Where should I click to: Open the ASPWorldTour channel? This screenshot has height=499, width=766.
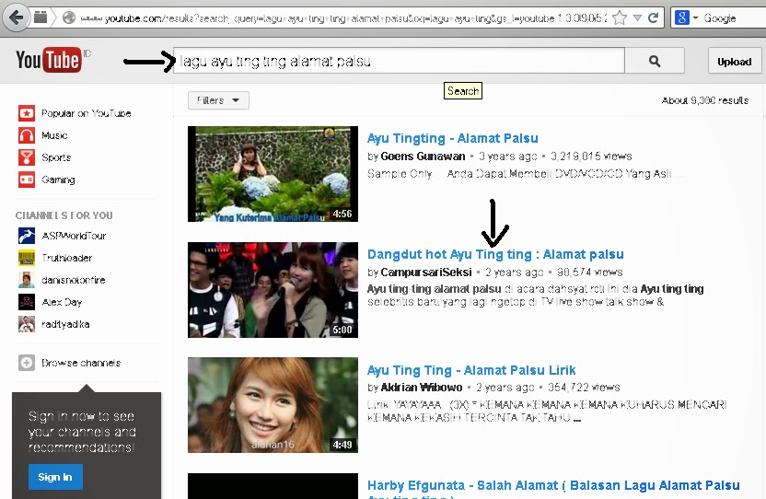(74, 236)
